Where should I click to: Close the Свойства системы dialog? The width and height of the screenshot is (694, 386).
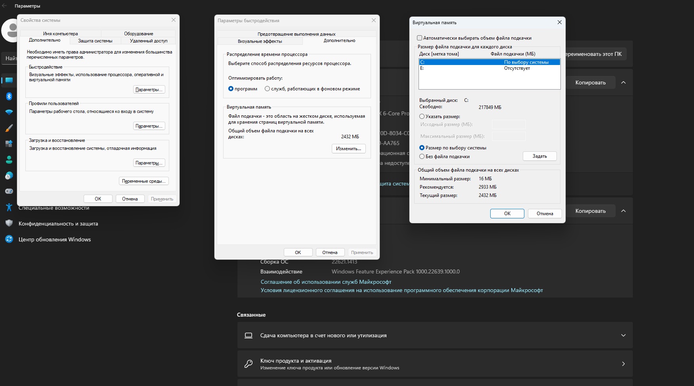(174, 20)
